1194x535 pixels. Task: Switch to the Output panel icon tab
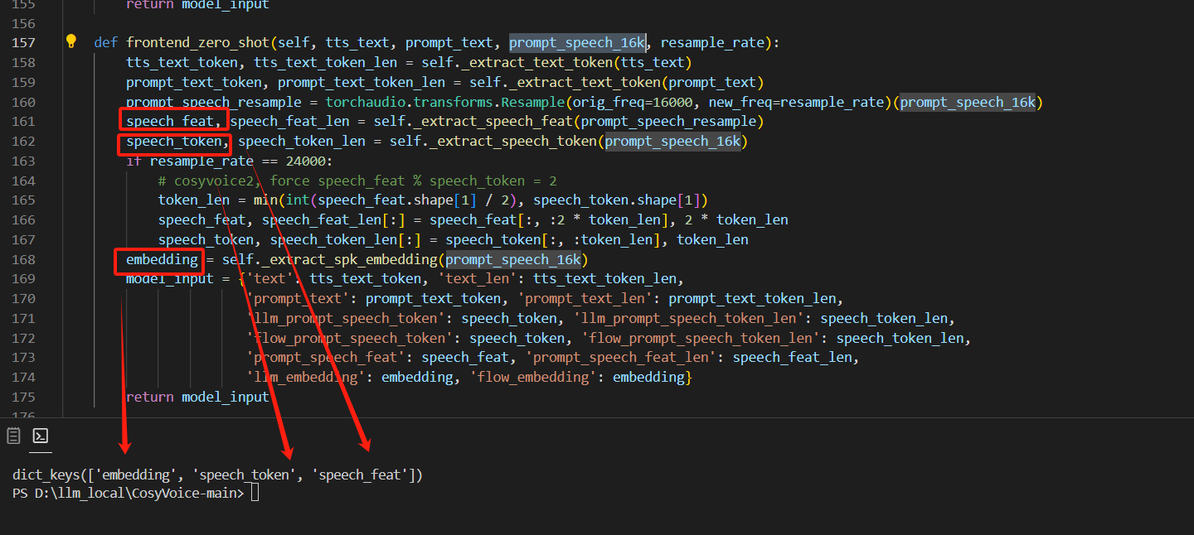tap(13, 436)
